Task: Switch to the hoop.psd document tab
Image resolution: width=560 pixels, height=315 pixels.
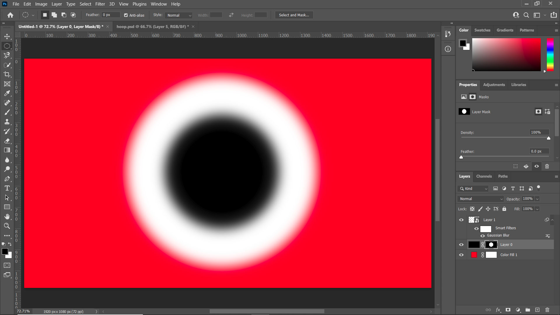Action: tap(152, 26)
